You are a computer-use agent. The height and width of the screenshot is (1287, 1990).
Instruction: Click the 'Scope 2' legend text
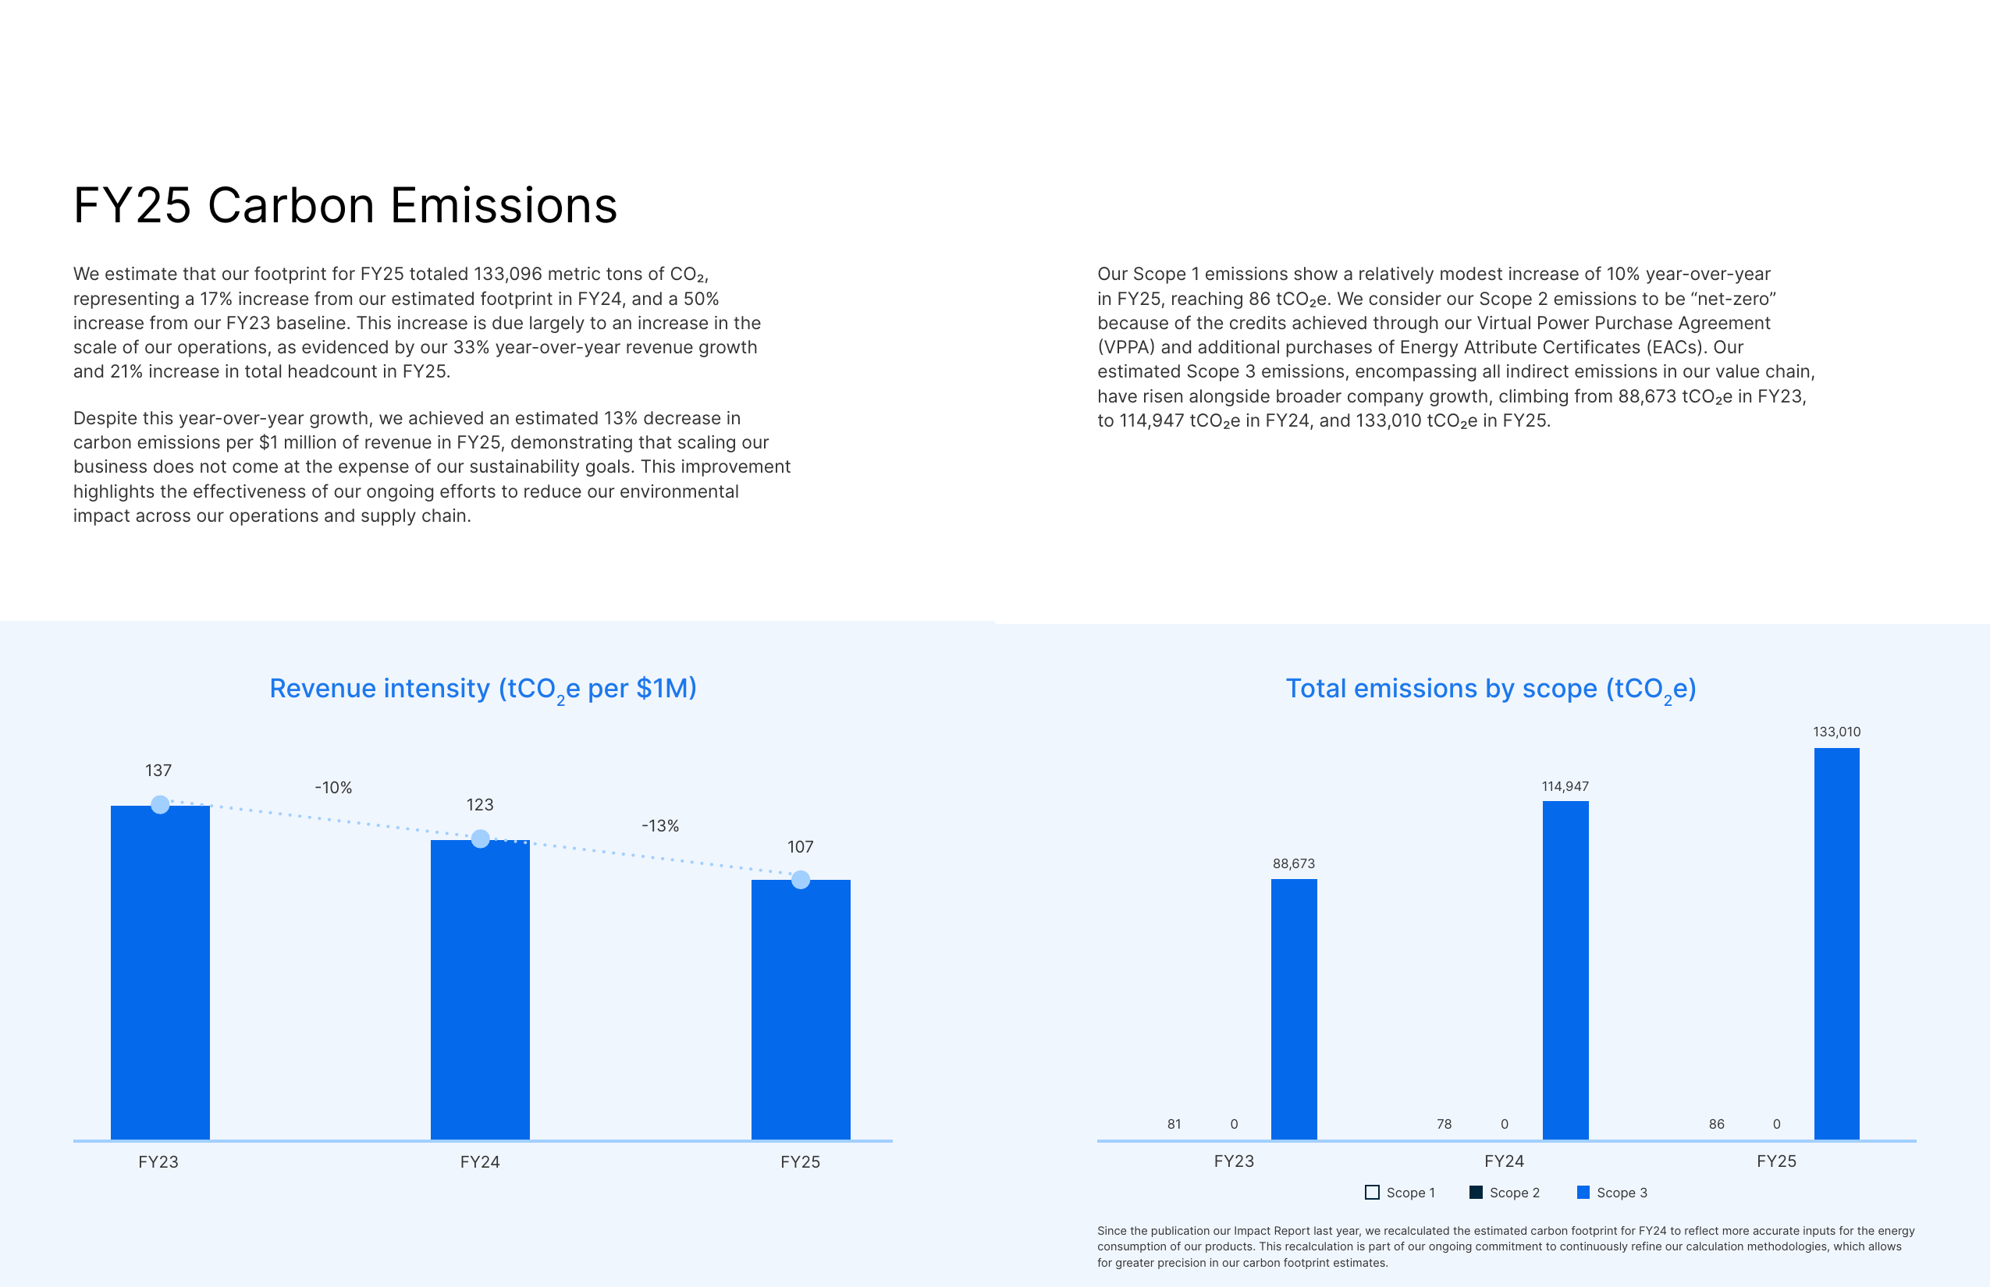point(1514,1193)
